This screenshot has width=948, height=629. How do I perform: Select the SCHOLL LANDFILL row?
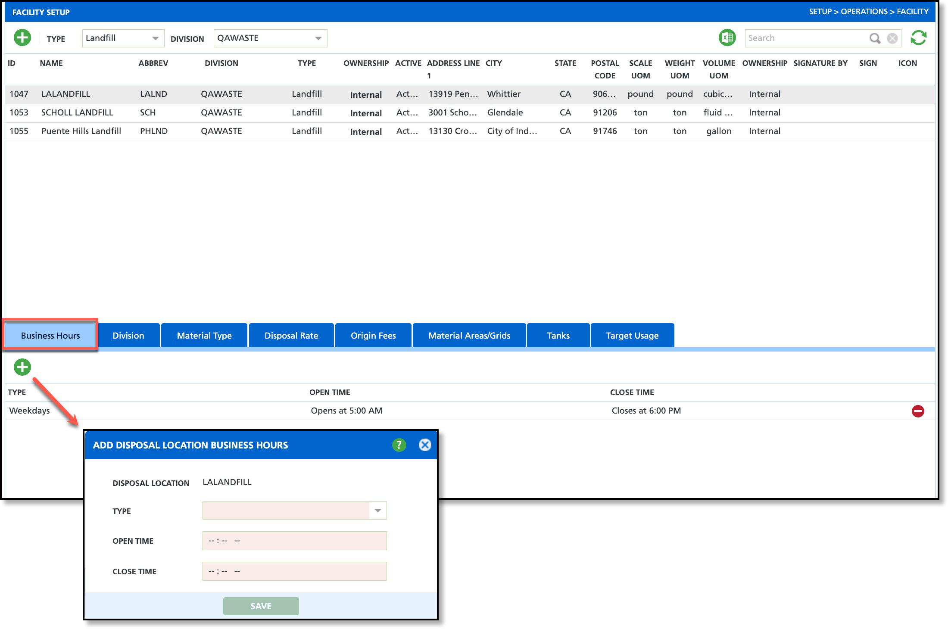[x=77, y=113]
